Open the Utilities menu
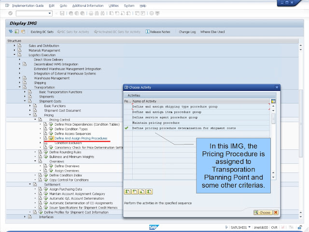The height and width of the screenshot is (232, 309). (114, 6)
